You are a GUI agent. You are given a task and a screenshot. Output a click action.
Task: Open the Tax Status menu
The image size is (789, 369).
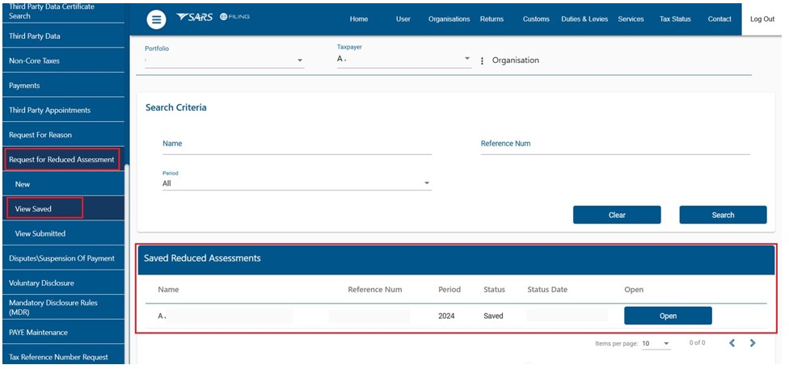tap(675, 19)
